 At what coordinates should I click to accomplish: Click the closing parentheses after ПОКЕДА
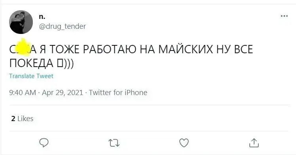tap(68, 63)
